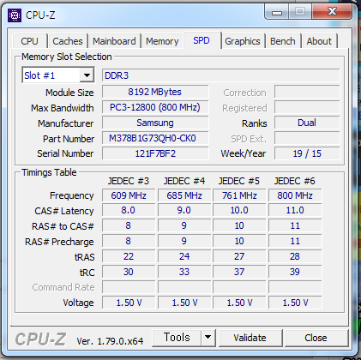Click the PC3-12800 (800 MHz) bandwidth value

tap(155, 107)
